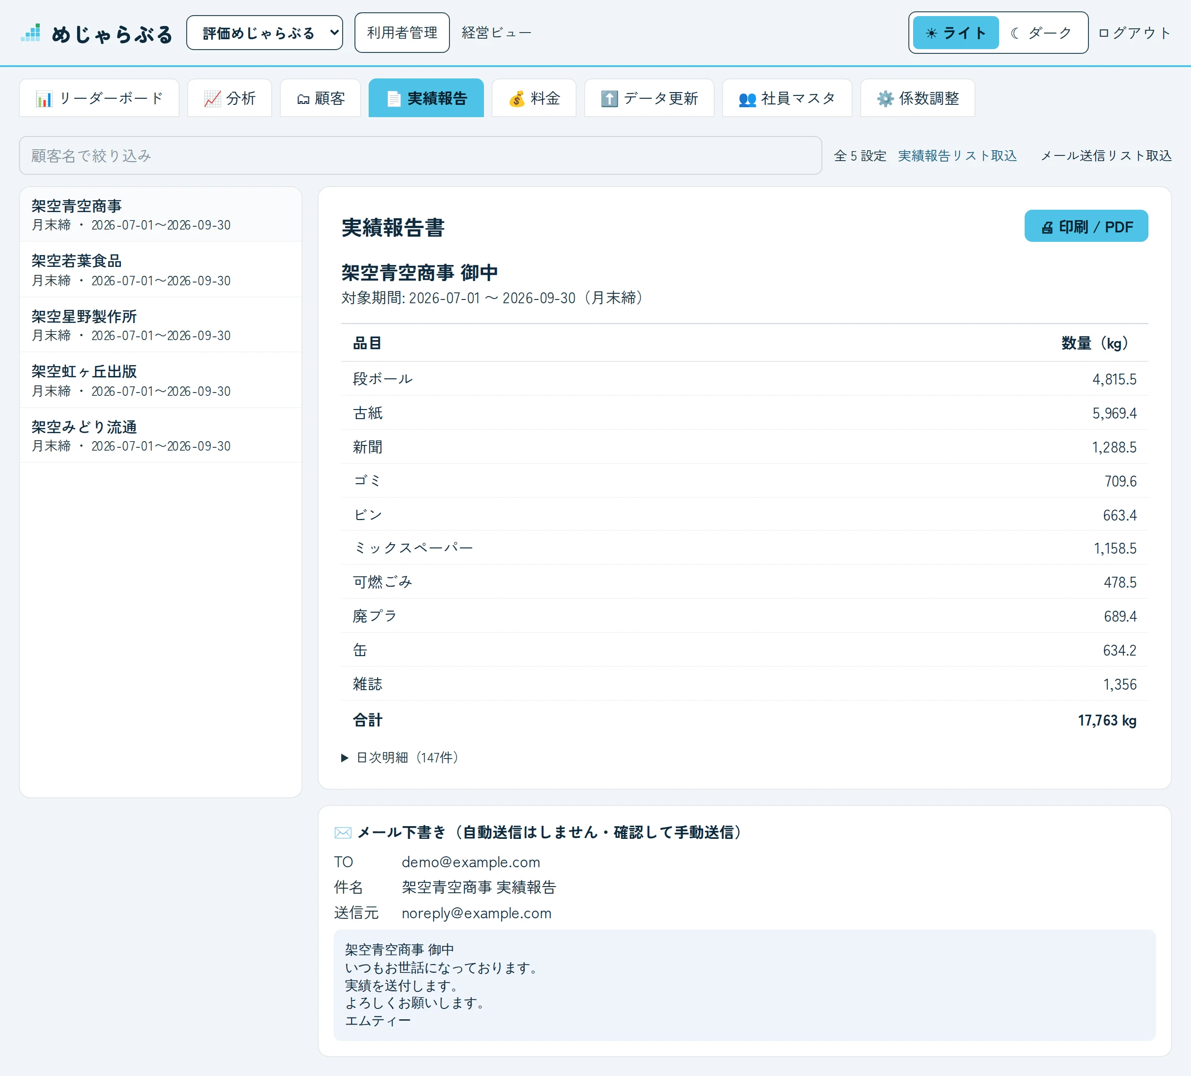Click the total 17,763 kg value
This screenshot has height=1076, width=1191.
tap(1106, 720)
